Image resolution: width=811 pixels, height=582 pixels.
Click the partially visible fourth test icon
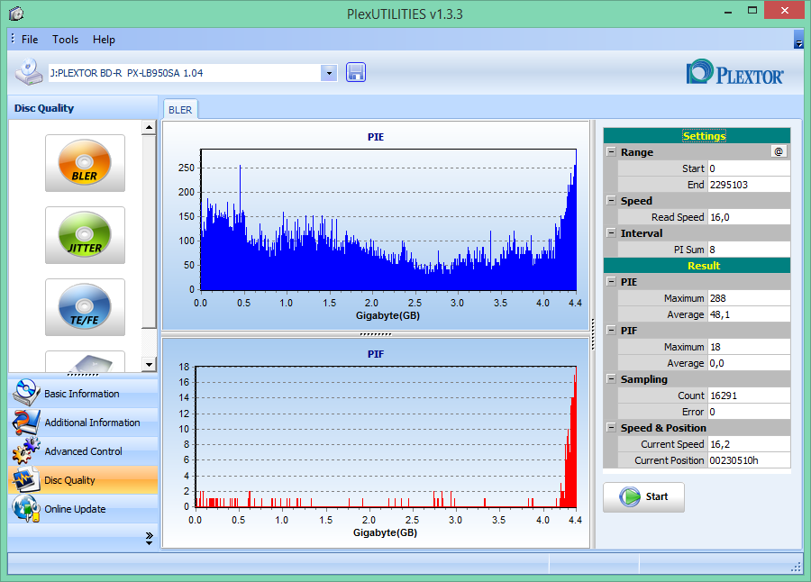85,361
